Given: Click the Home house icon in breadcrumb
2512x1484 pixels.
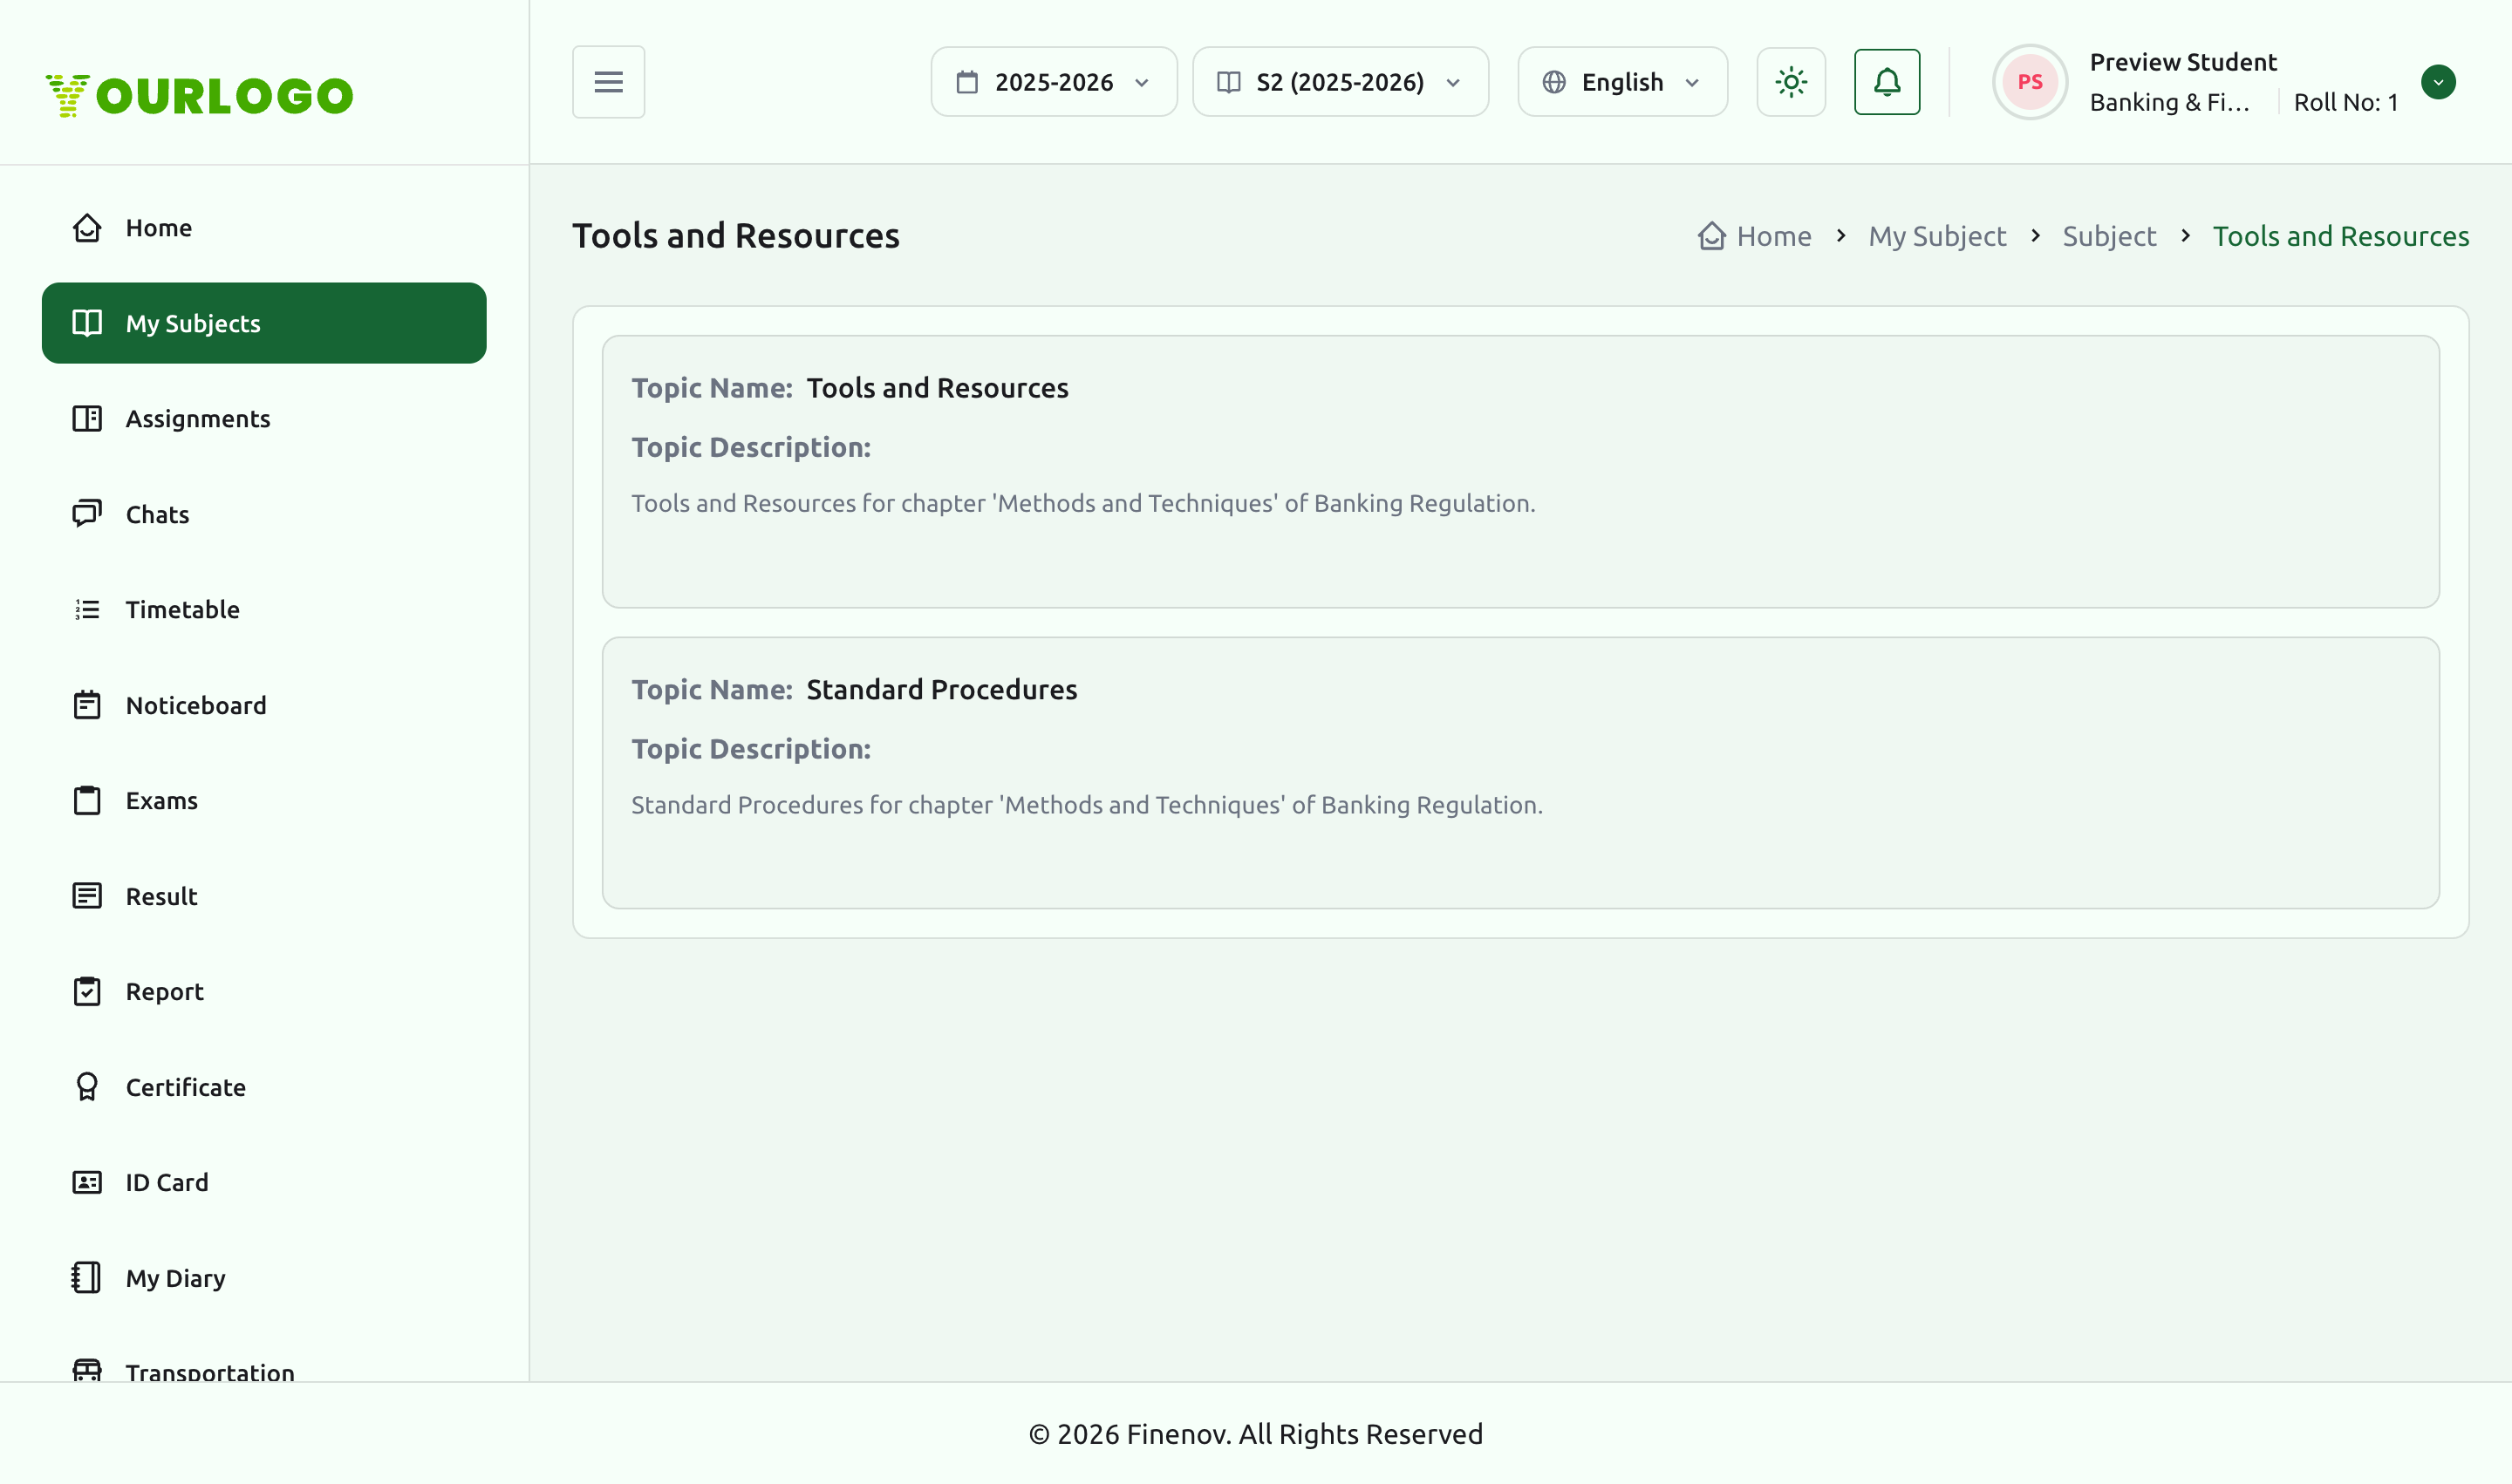Looking at the screenshot, I should coord(1711,236).
